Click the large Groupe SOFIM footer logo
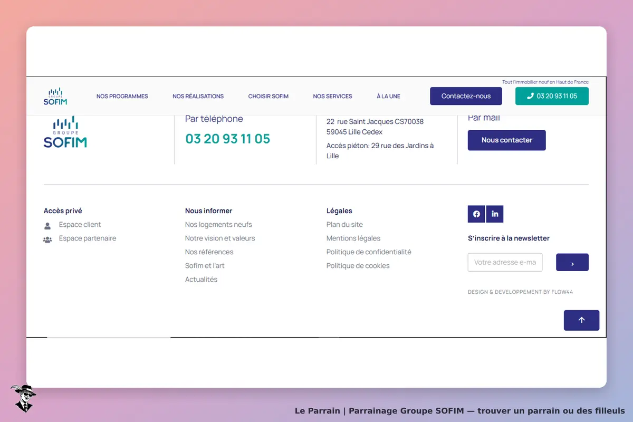 (x=65, y=132)
